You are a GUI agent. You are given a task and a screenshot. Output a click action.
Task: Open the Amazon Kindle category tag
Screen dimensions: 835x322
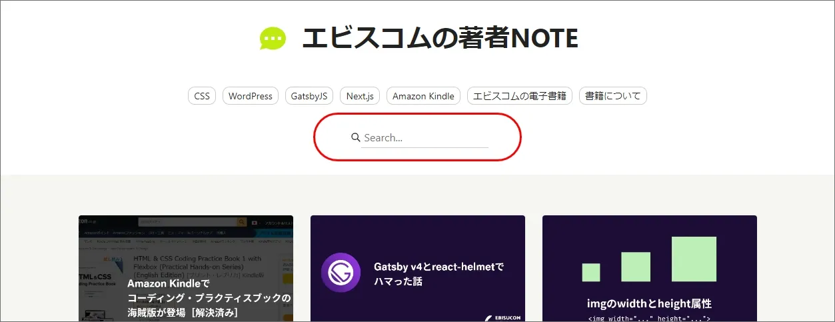tap(423, 96)
